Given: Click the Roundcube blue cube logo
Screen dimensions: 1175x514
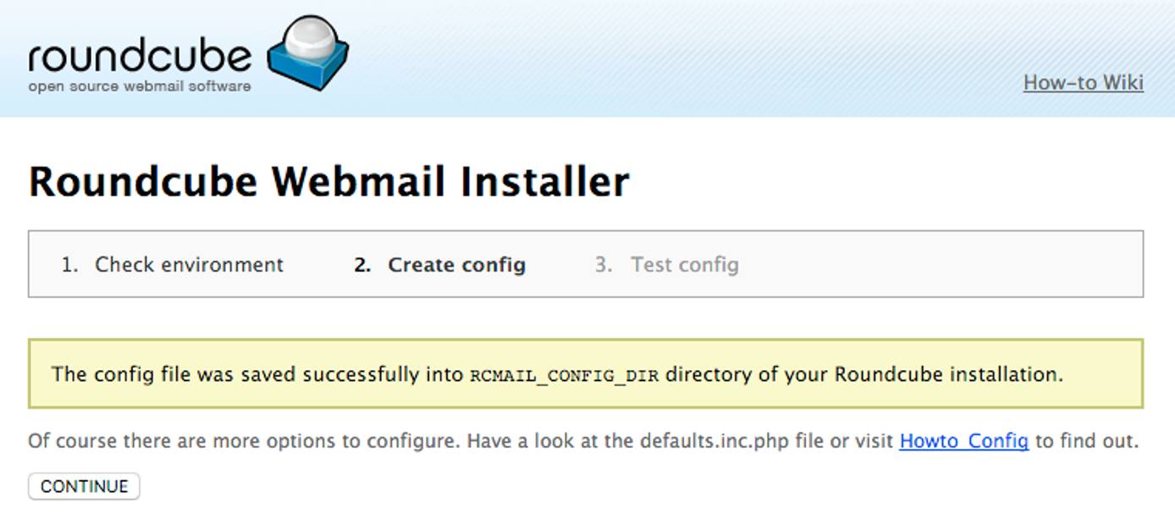Looking at the screenshot, I should click(310, 53).
